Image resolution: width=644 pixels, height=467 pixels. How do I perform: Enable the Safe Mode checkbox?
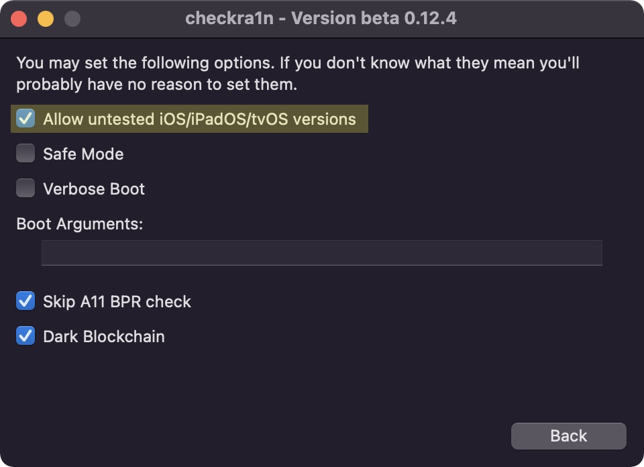(25, 154)
